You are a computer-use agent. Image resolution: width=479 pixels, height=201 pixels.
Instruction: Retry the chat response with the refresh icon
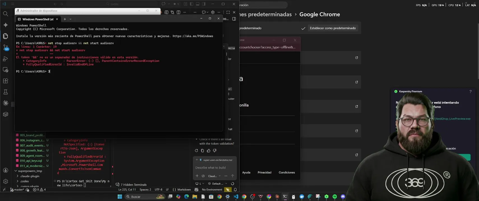196,150
